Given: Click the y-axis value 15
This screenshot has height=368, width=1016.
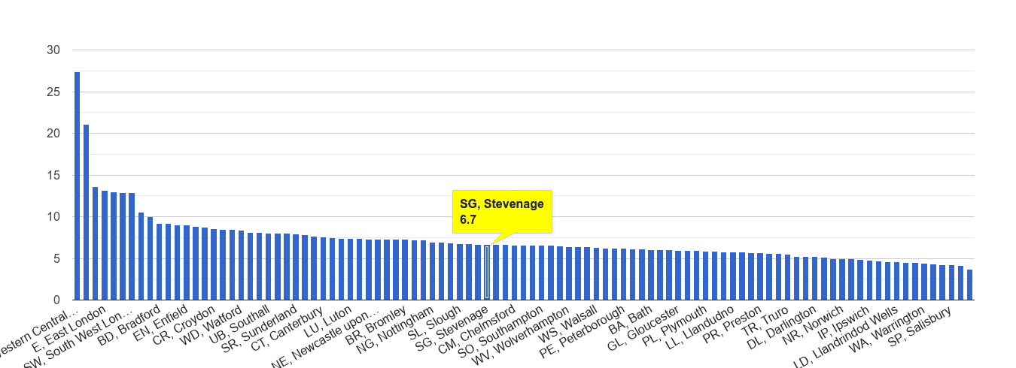Looking at the screenshot, I should 54,176.
